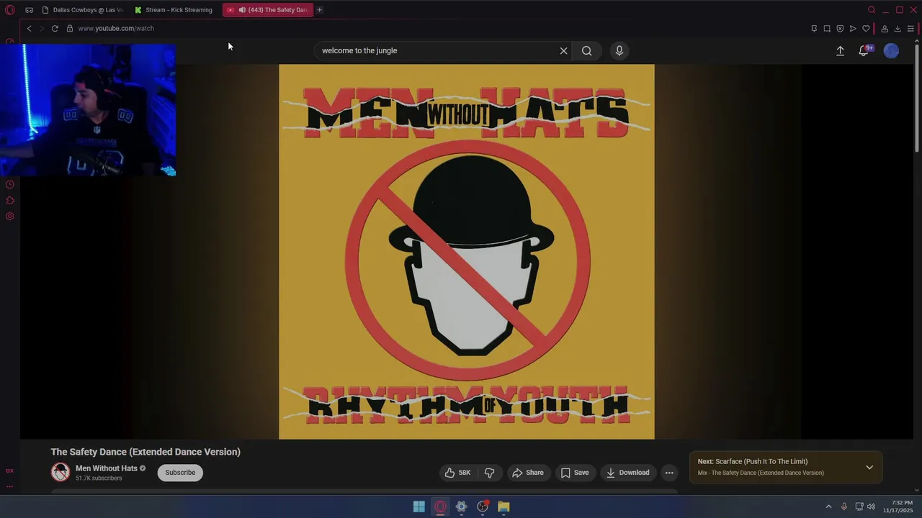Viewport: 922px width, 518px height.
Task: Share the video
Action: [x=527, y=473]
